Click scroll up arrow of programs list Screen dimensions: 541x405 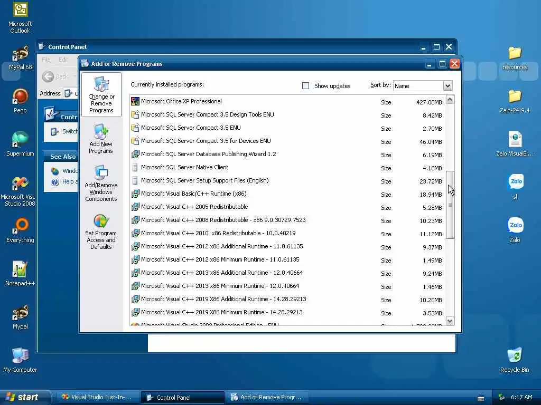click(450, 100)
